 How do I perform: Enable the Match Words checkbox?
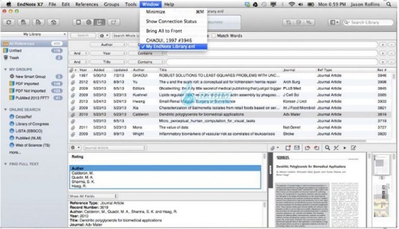(x=213, y=36)
